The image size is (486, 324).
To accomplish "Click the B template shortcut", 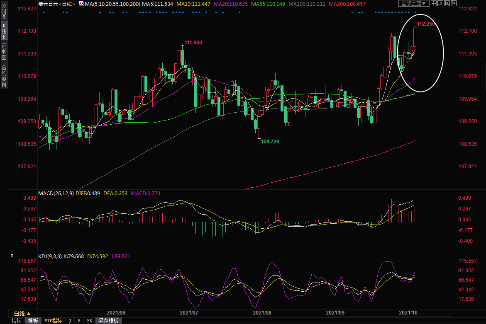I will pyautogui.click(x=79, y=321).
